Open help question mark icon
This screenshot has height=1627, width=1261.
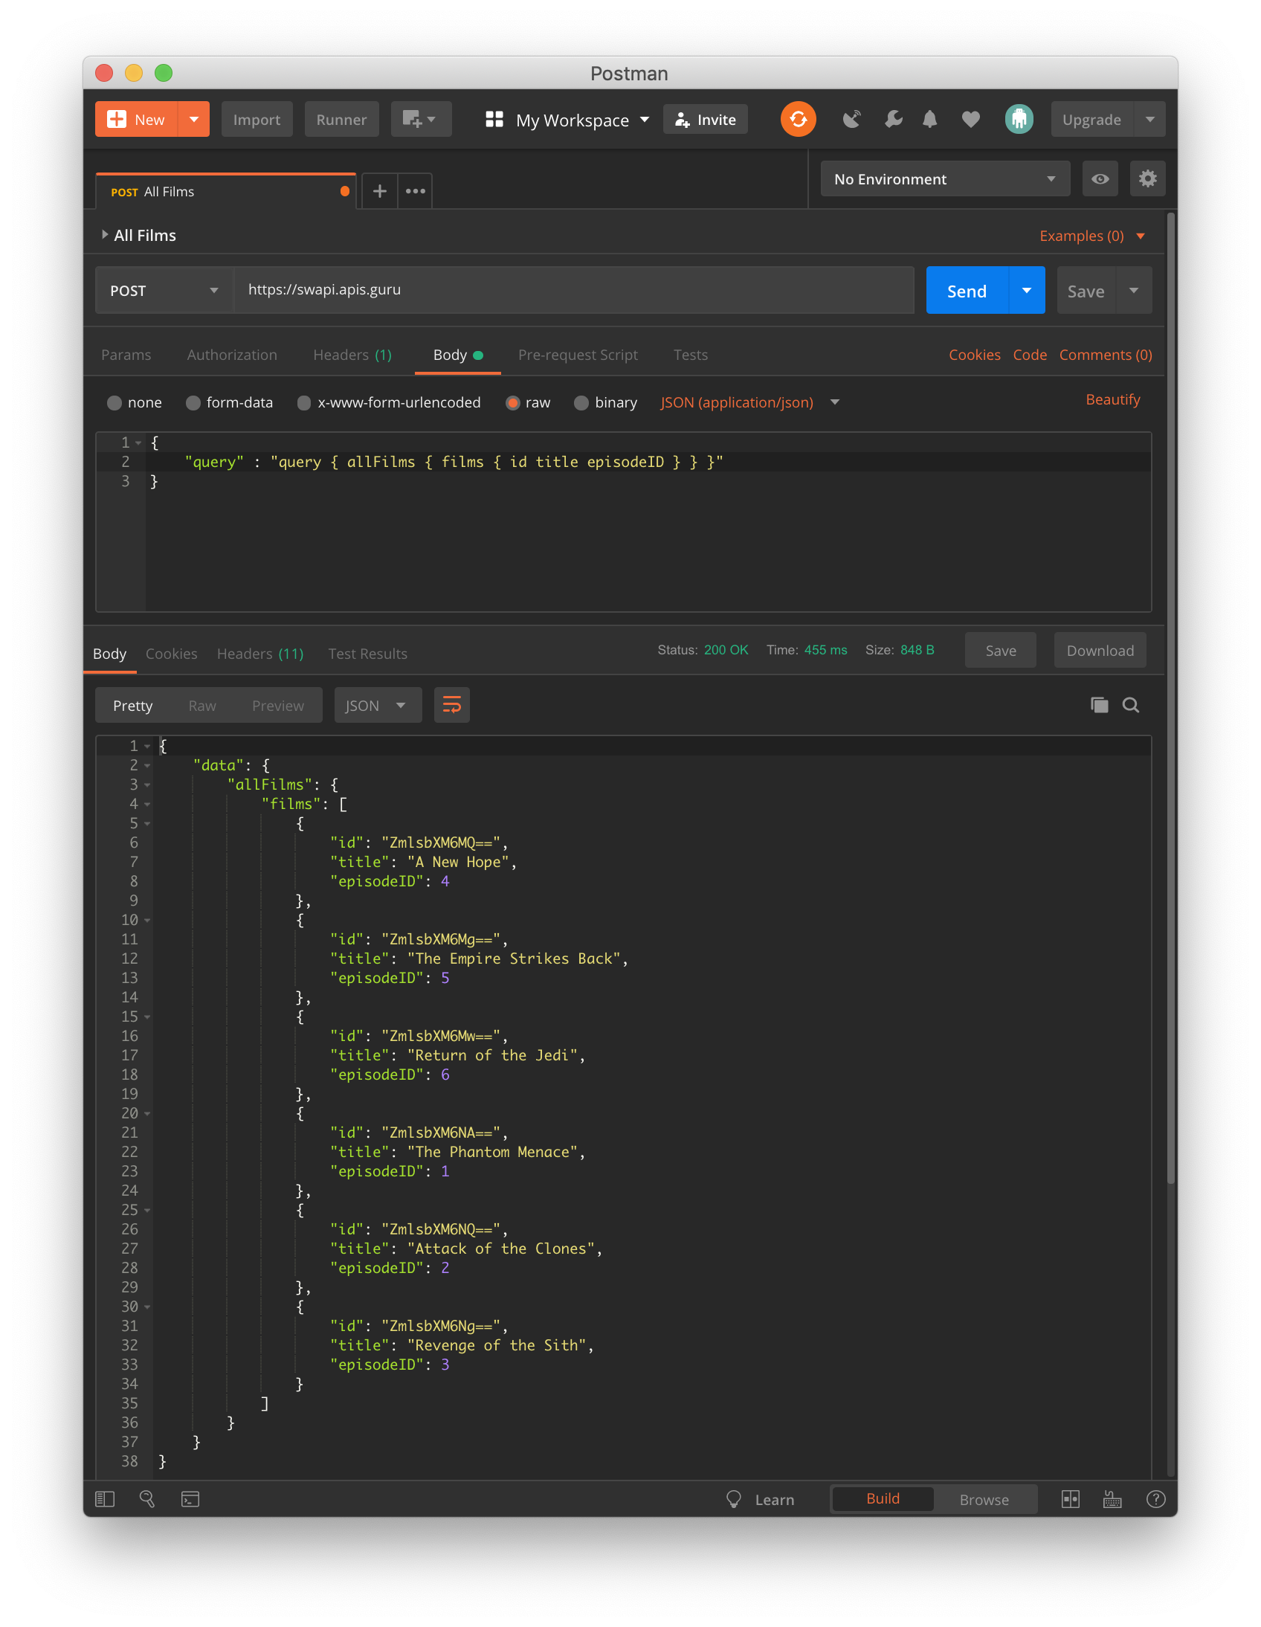pyautogui.click(x=1156, y=1499)
